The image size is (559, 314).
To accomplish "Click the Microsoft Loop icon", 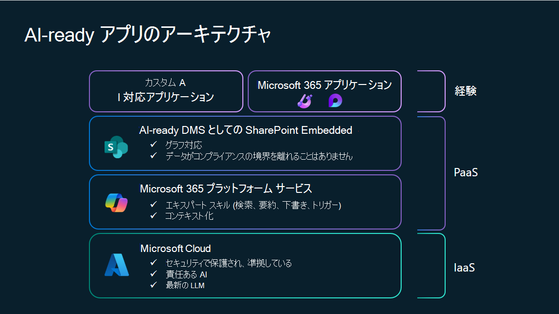I will pyautogui.click(x=335, y=101).
